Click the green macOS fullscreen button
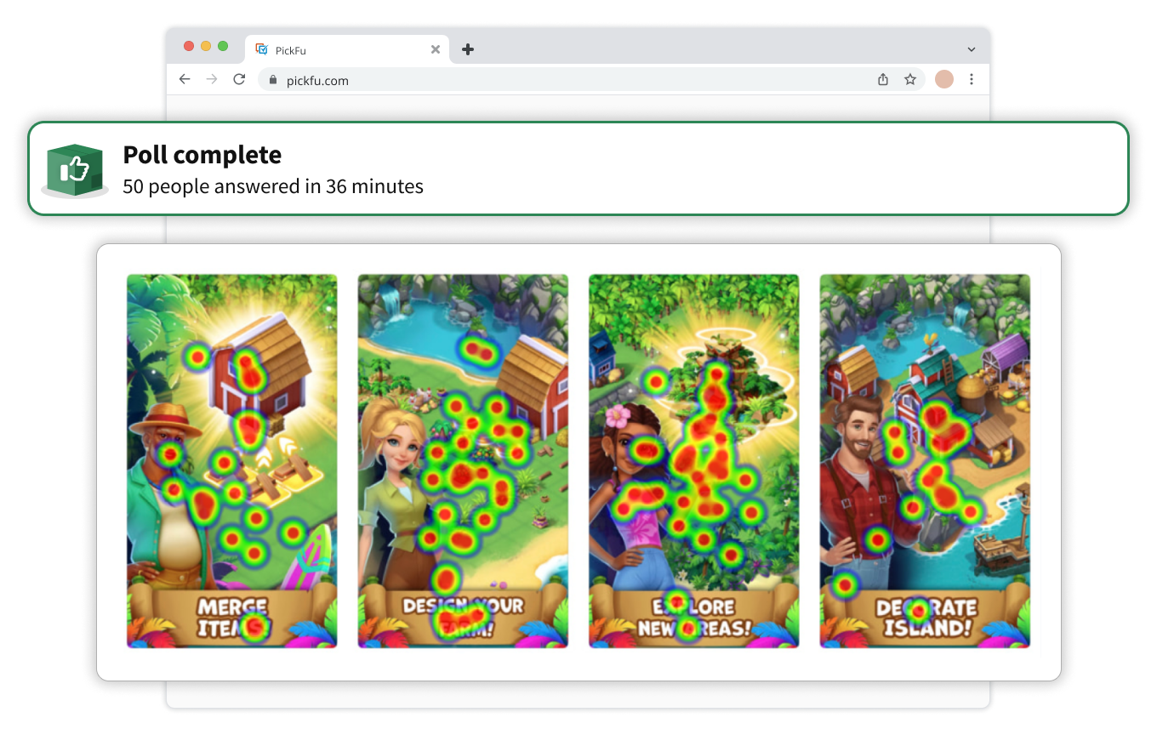Screen dimensions: 1157x735 coord(223,46)
